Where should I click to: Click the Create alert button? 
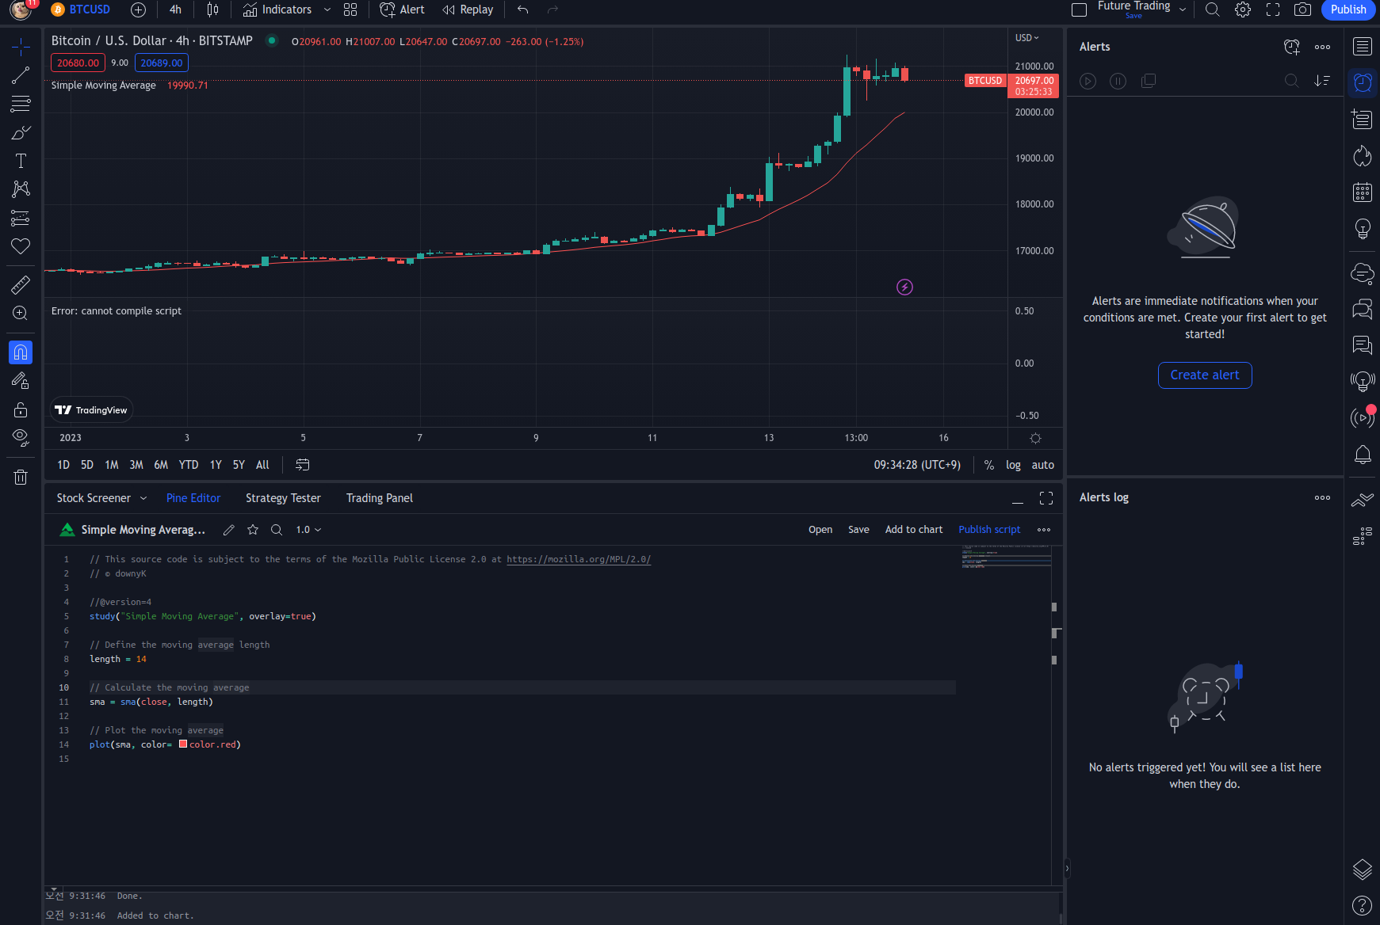[1205, 375]
